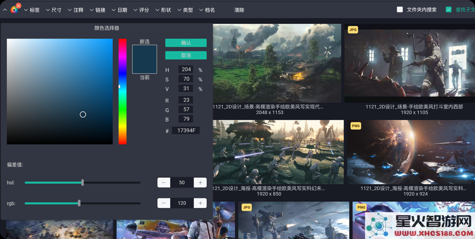The height and width of the screenshot is (239, 475).
Task: Open the 类型 filter dropdown
Action: [185, 10]
